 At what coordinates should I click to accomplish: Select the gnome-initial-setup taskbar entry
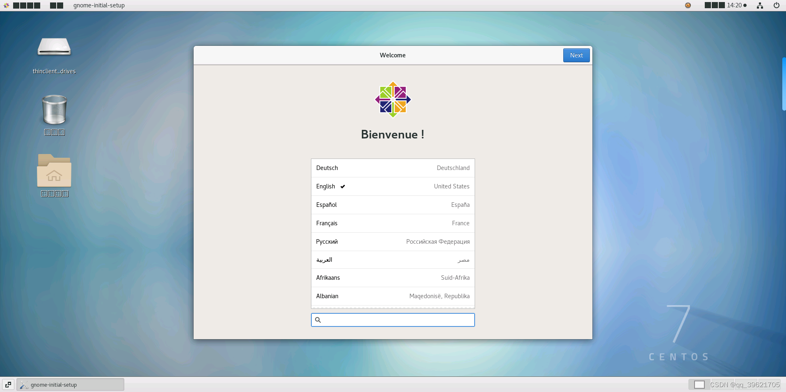coord(70,384)
